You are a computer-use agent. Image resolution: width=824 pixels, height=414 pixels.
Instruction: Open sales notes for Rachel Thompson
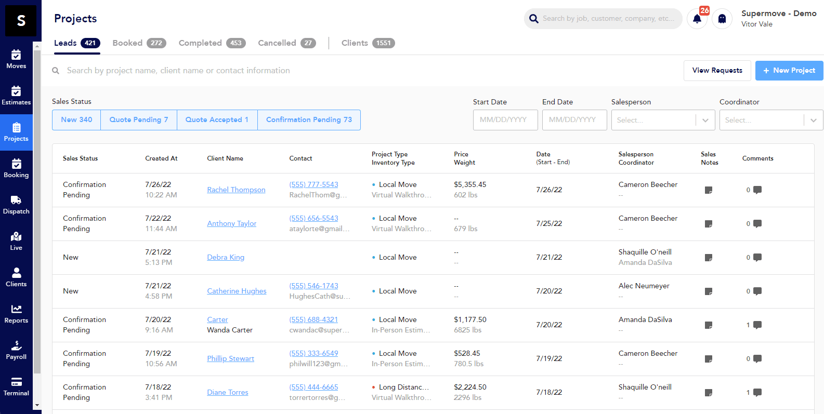(x=708, y=190)
